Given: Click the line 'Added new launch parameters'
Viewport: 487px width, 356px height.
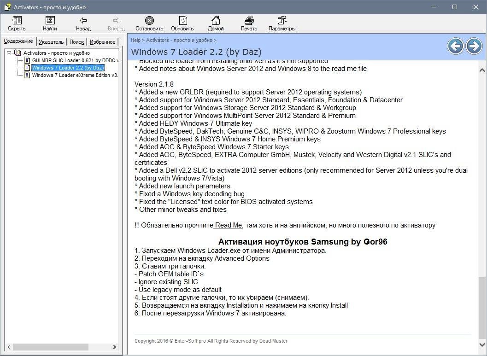Looking at the screenshot, I should click(x=182, y=186).
